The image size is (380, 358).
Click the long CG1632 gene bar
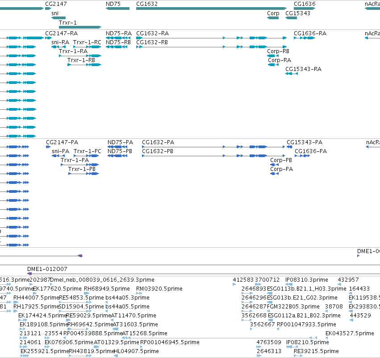pos(211,8)
